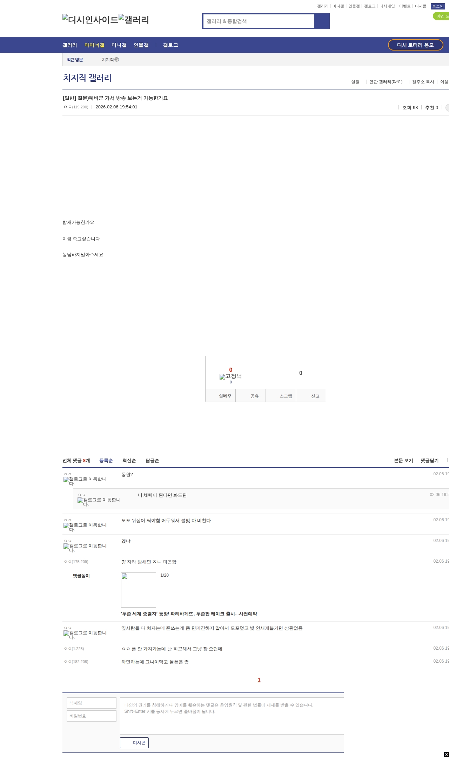Select the 마이너갤 tab in navigation bar
449x757 pixels.
94,45
